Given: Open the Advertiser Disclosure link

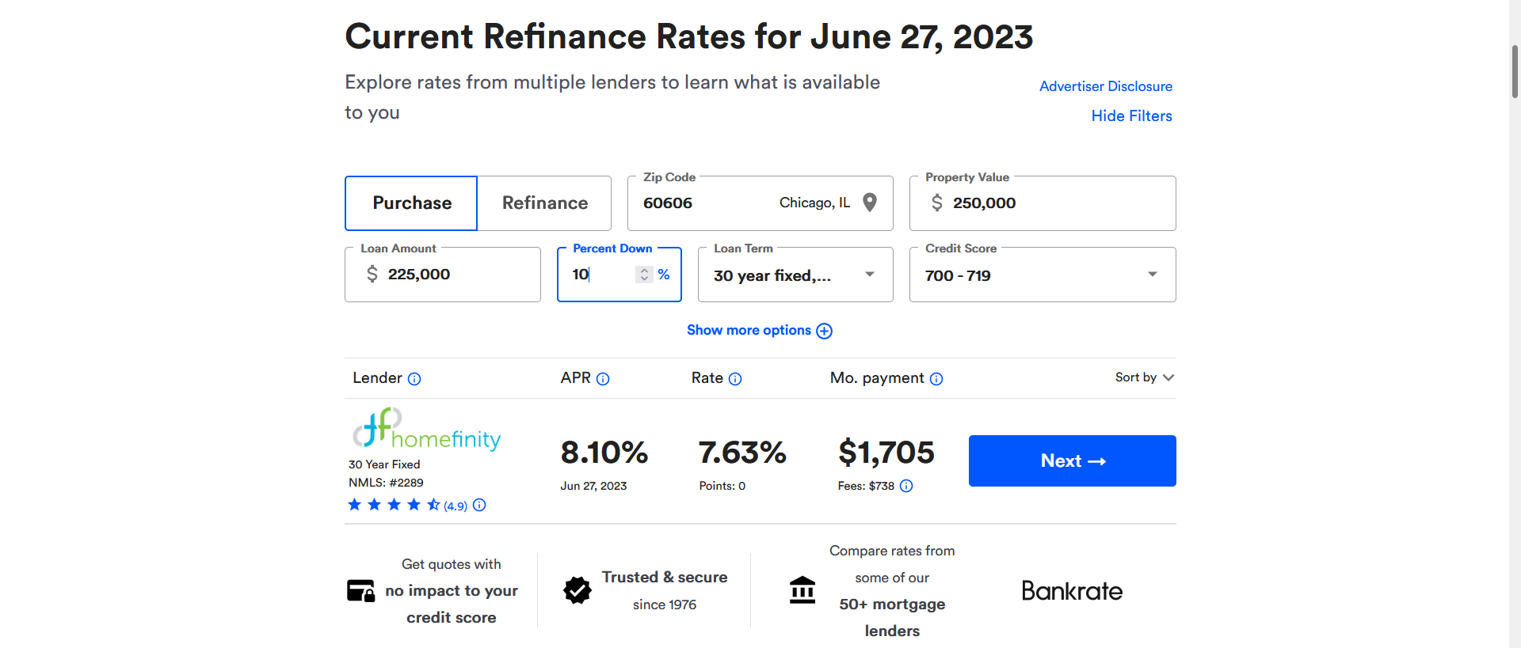Looking at the screenshot, I should click(1106, 86).
